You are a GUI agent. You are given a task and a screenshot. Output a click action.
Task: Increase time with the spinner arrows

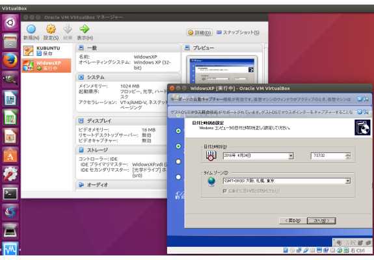(x=348, y=155)
